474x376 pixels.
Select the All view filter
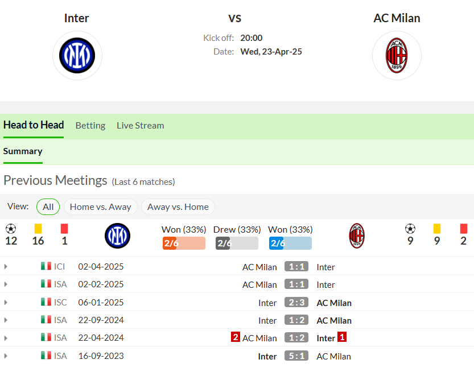pyautogui.click(x=48, y=206)
